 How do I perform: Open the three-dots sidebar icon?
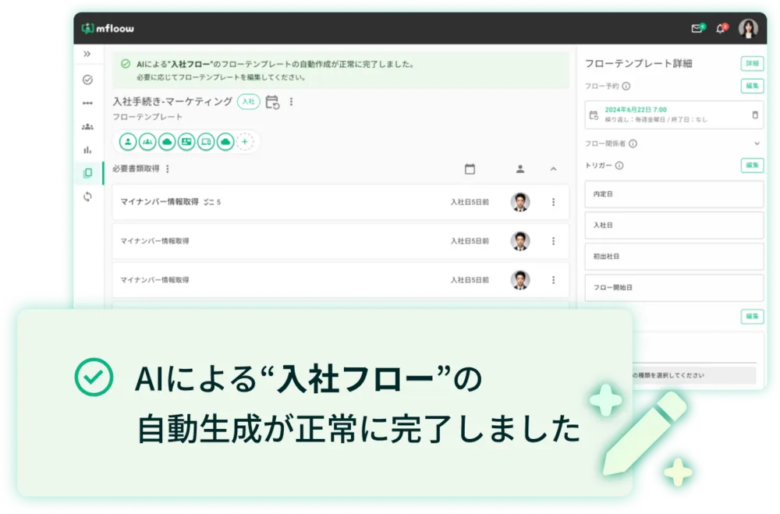[87, 103]
